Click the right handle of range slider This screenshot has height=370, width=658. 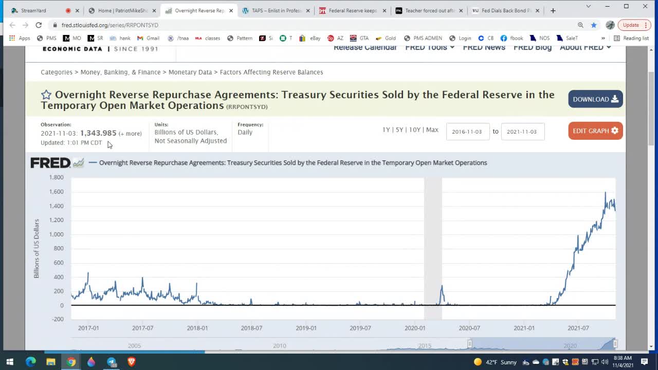615,344
